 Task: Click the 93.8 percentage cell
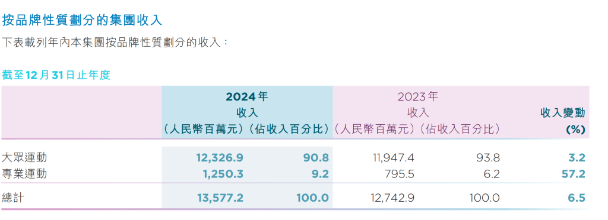click(x=488, y=157)
